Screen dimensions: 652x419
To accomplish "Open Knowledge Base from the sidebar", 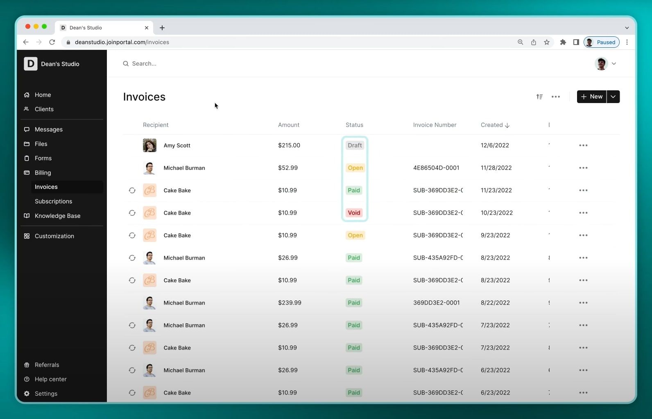I will (x=57, y=216).
